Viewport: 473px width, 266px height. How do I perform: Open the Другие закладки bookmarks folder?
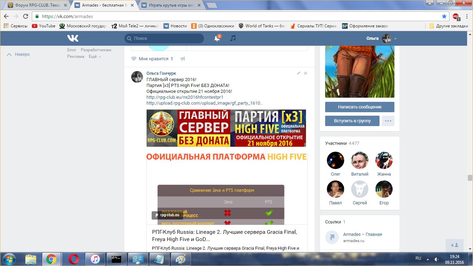pos(448,26)
